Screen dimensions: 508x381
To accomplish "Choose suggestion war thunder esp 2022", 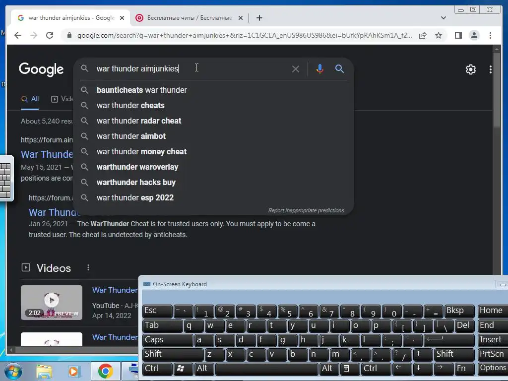I will click(213, 197).
